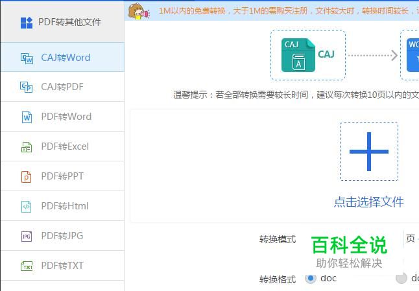Switch to PDF转Excel conversion
This screenshot has width=419, height=291.
point(62,146)
